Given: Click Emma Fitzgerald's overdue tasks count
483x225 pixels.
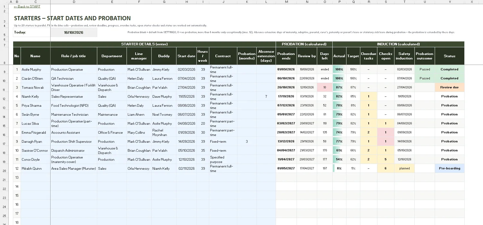Looking at the screenshot, I should [x=369, y=132].
